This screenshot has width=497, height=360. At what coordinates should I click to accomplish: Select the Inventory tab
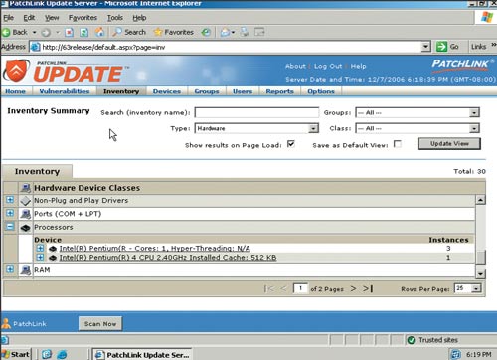pos(121,91)
